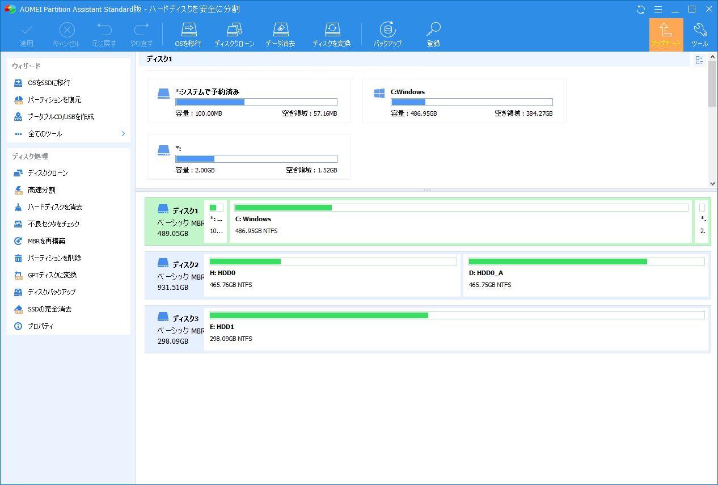Click the Redo (やり直す) arrow icon
This screenshot has height=485, width=718.
[x=141, y=29]
